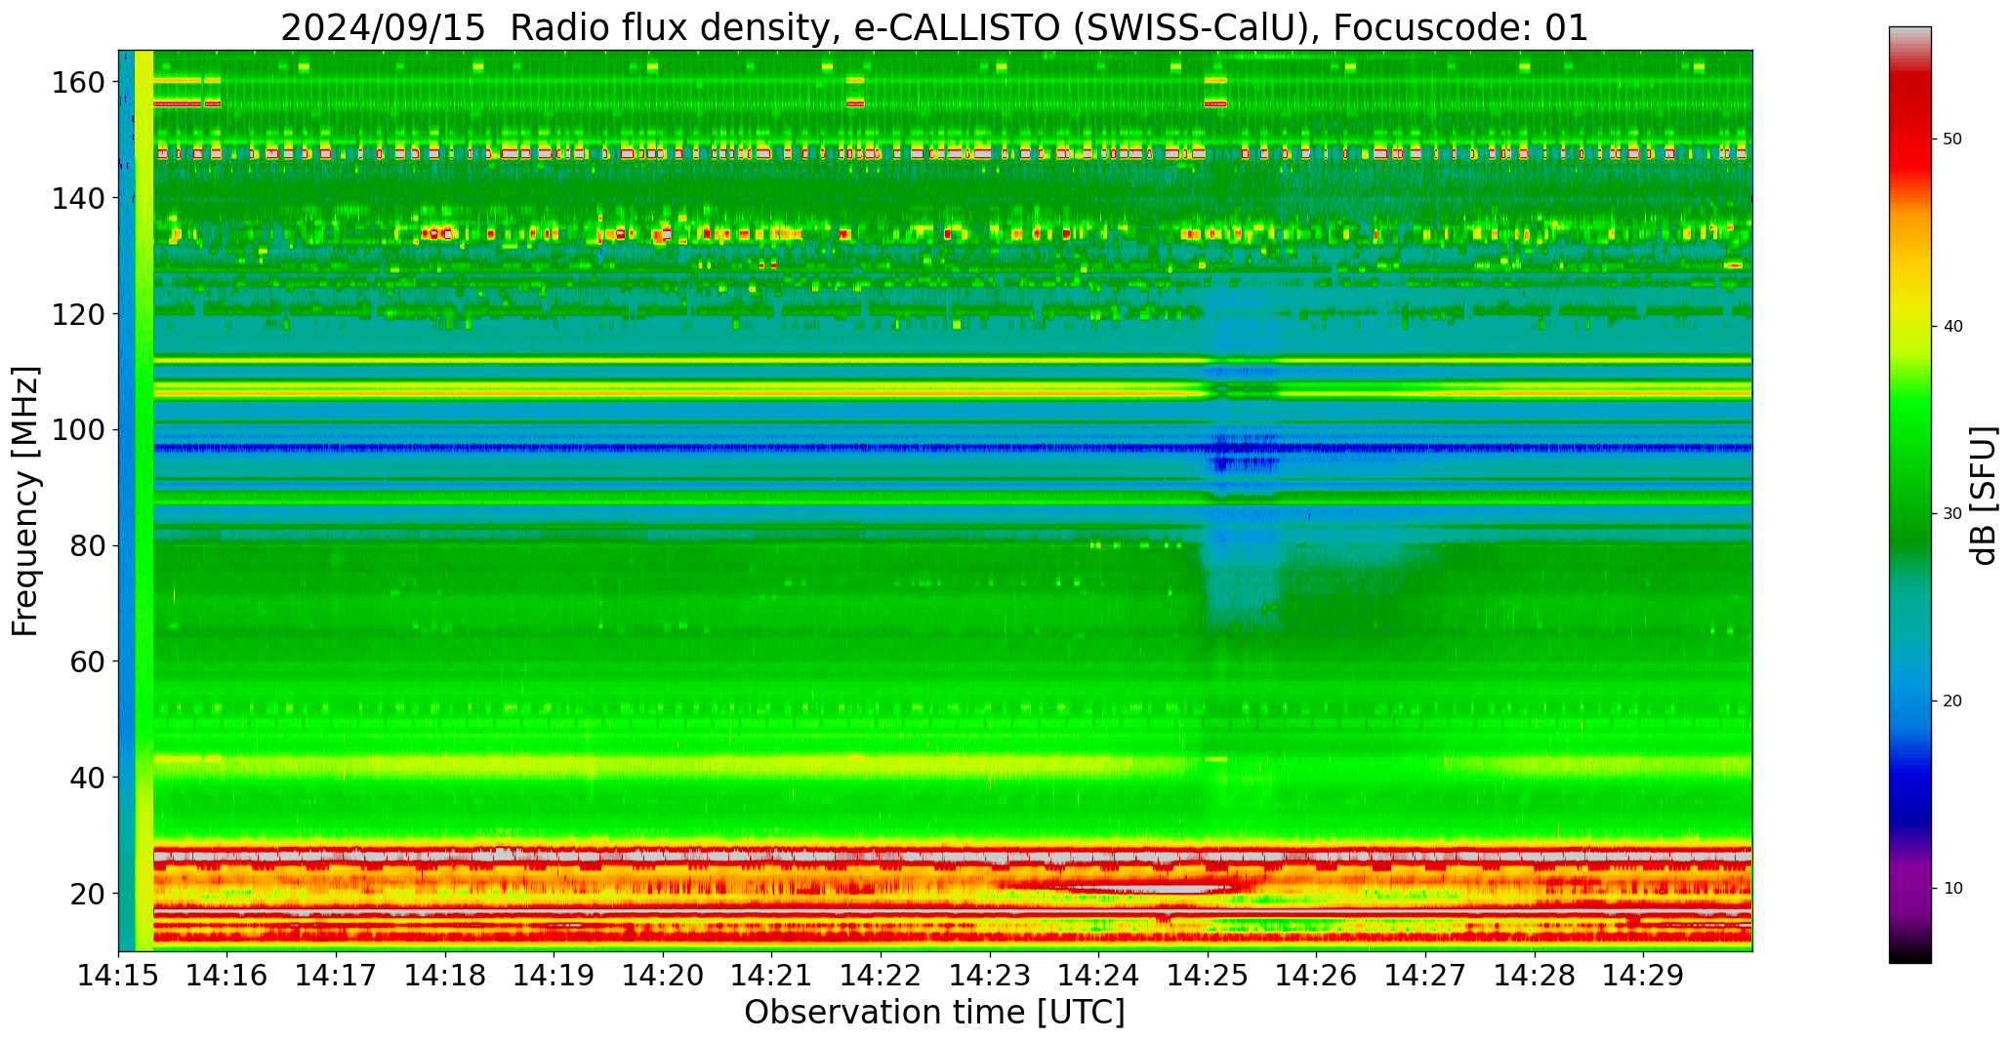Click the dark blue band near 97 MHz

click(x=952, y=448)
